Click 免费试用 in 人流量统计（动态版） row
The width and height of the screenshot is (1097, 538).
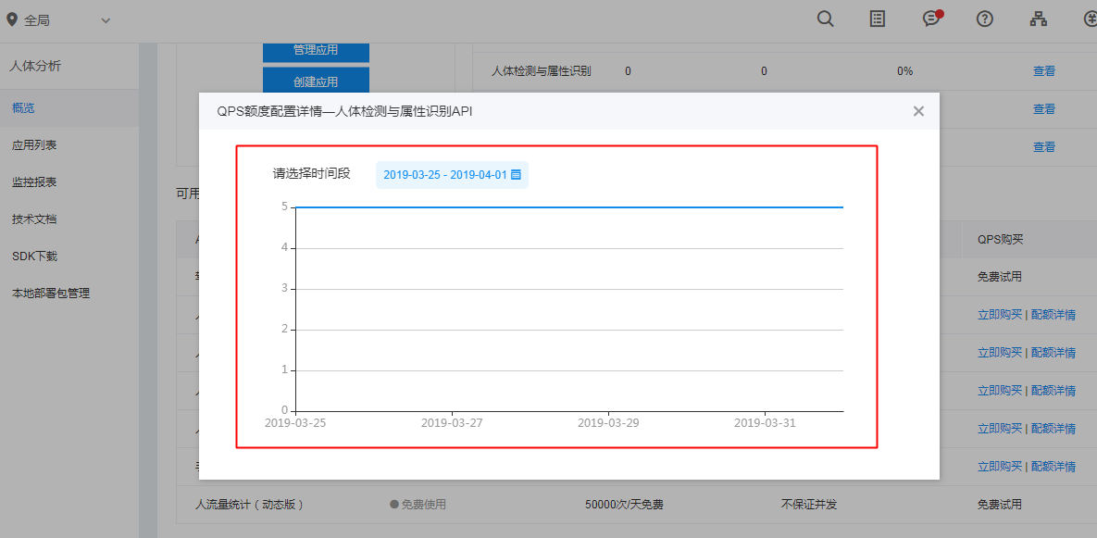[x=999, y=504]
